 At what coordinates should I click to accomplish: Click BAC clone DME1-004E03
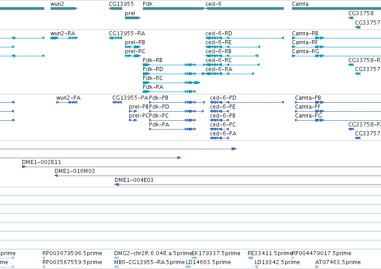pyautogui.click(x=134, y=180)
